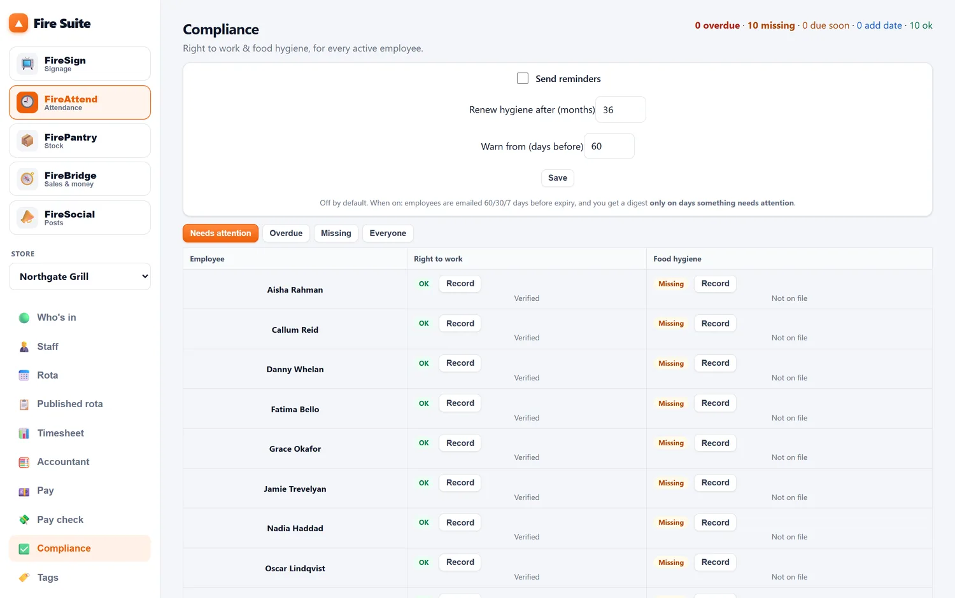Record right to work for Jamie Trevelyan
The height and width of the screenshot is (598, 955).
[460, 483]
